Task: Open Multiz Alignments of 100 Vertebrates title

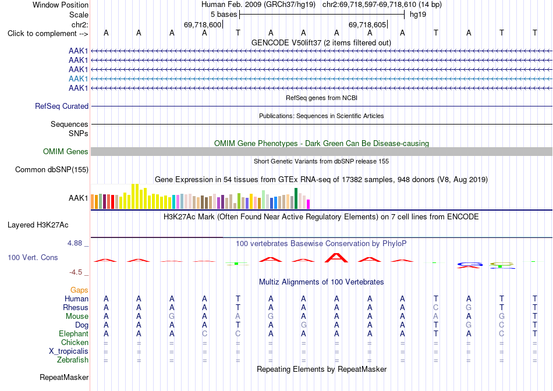Action: coord(321,282)
